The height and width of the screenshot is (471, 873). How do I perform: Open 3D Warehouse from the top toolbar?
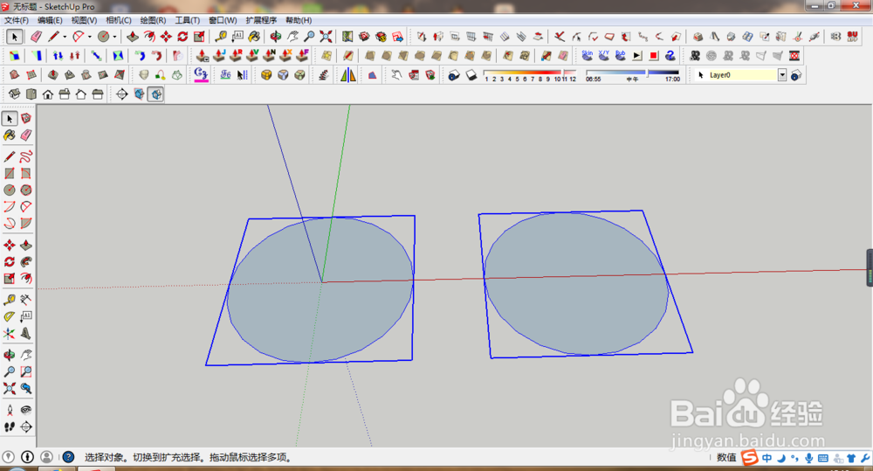click(x=364, y=37)
